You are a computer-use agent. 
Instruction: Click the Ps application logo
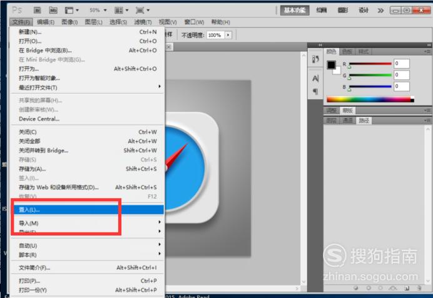pyautogui.click(x=17, y=10)
